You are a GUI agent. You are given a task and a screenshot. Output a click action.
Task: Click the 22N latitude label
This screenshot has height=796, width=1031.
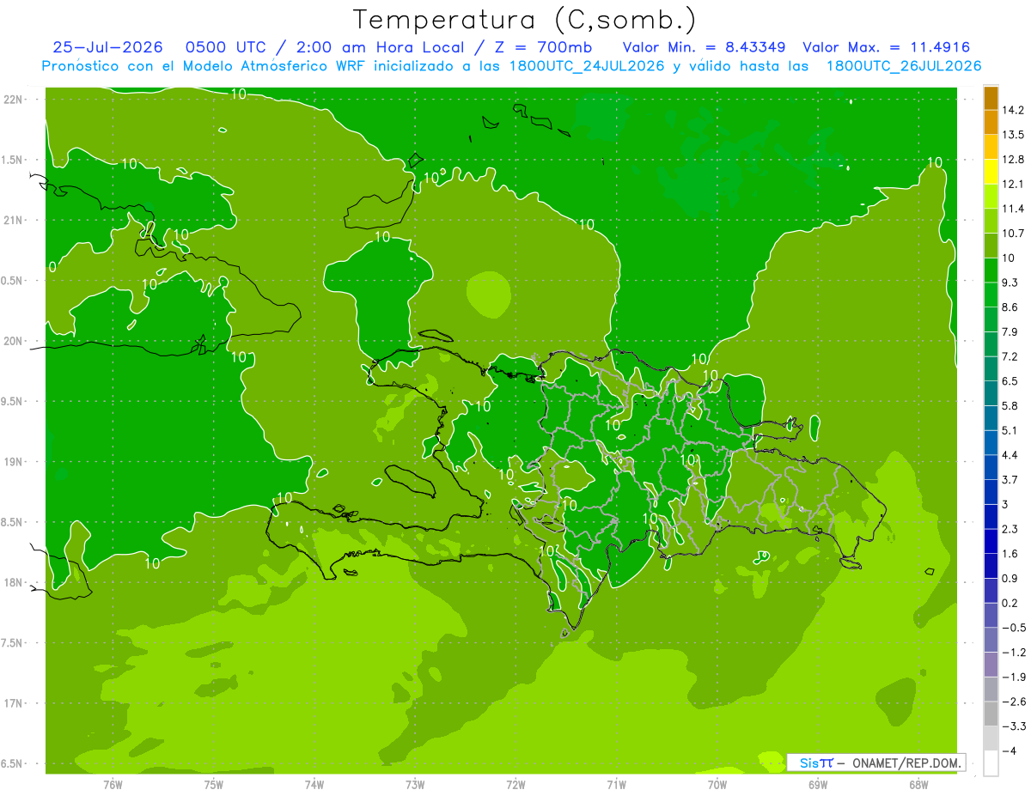(13, 99)
